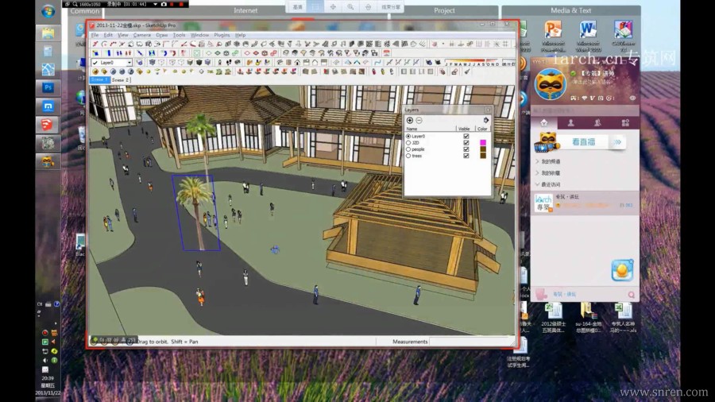Open YY apps grid tab
Viewport: 715px width, 402px height.
pos(625,122)
